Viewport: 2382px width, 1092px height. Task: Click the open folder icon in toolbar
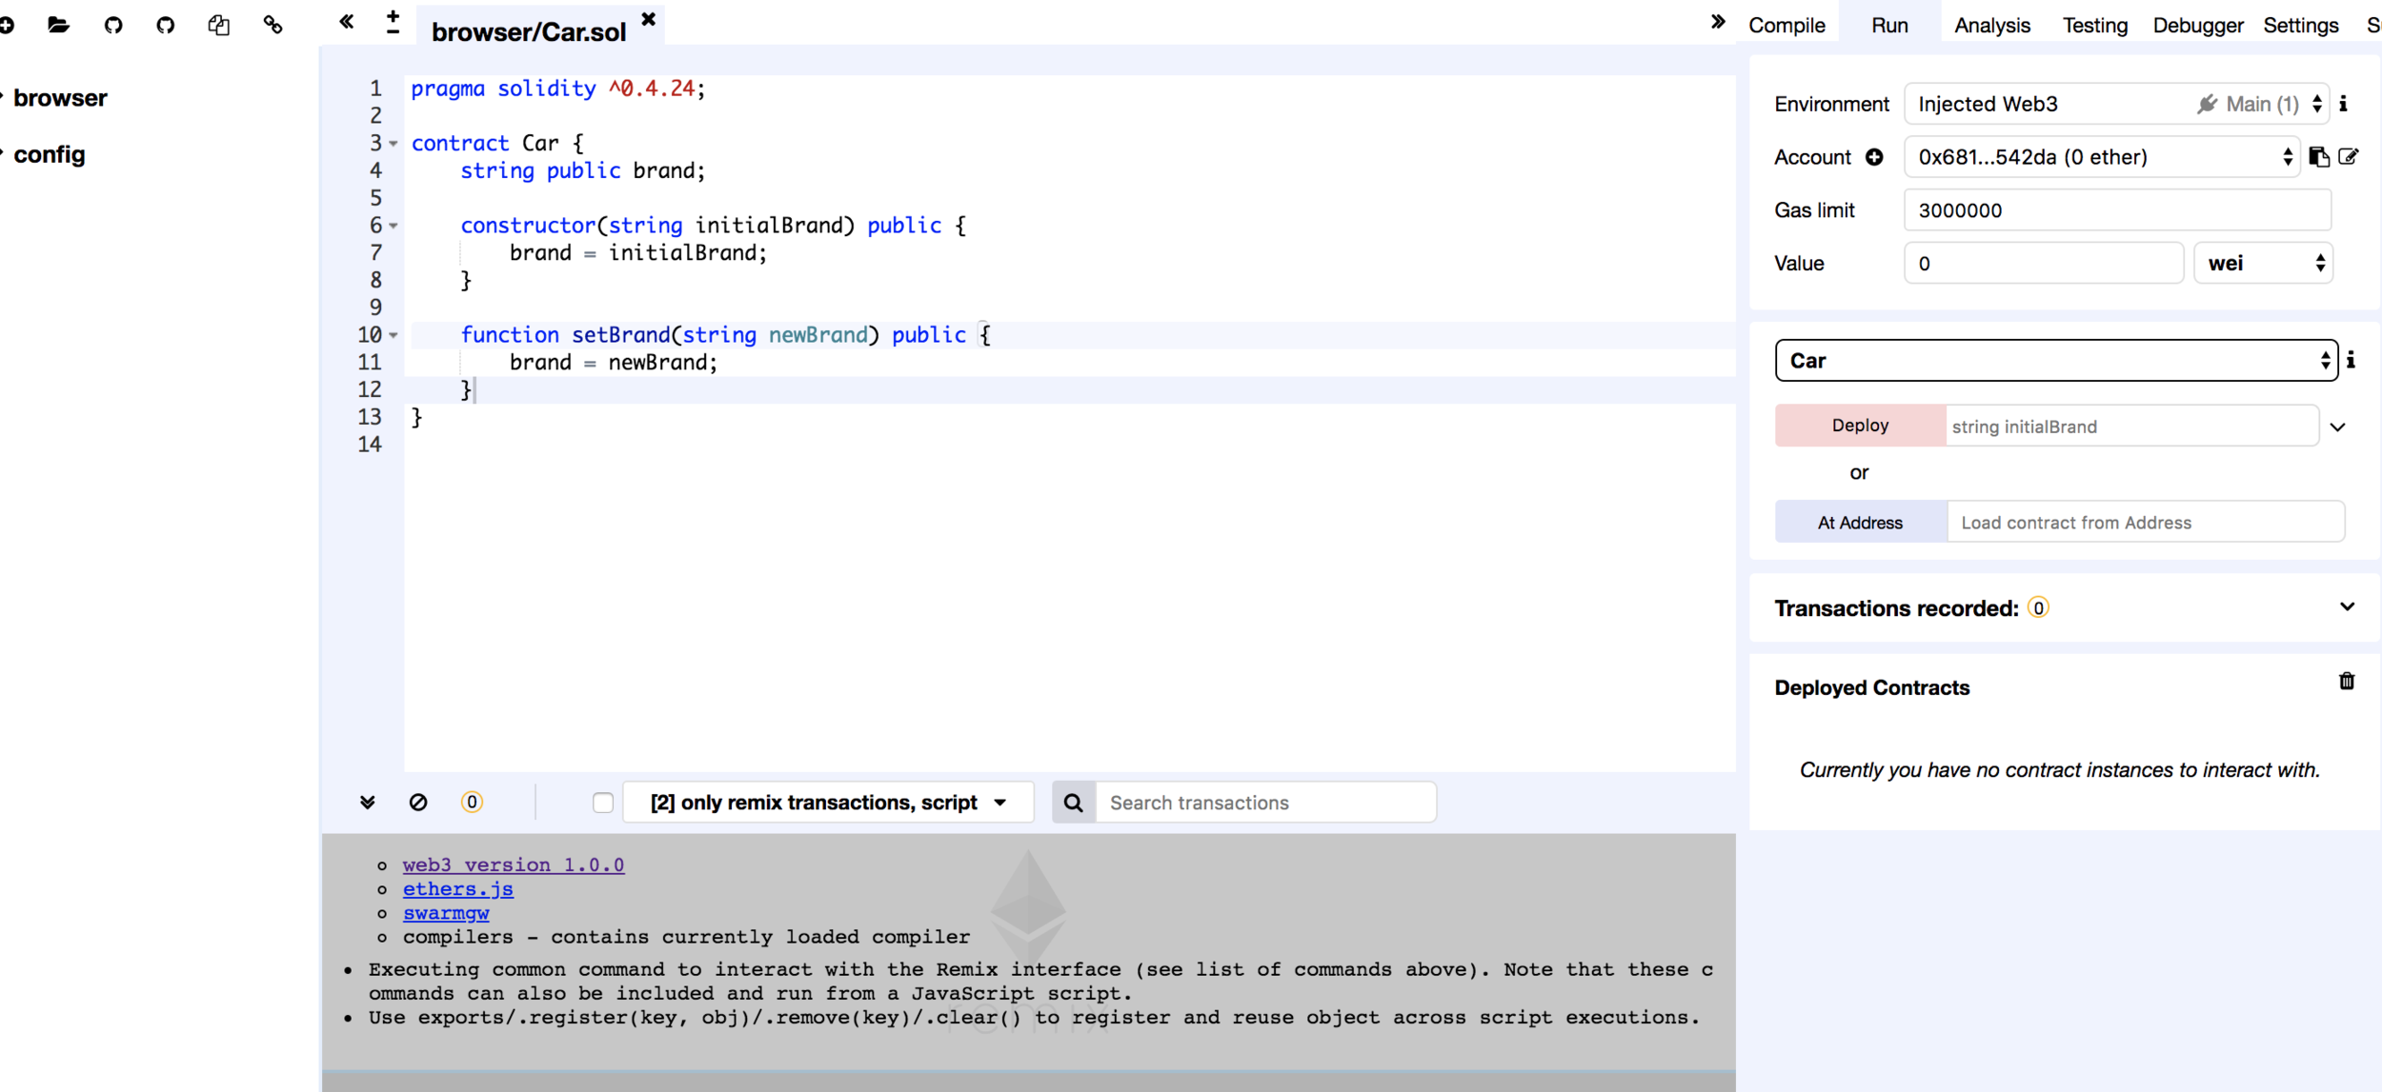(x=58, y=25)
